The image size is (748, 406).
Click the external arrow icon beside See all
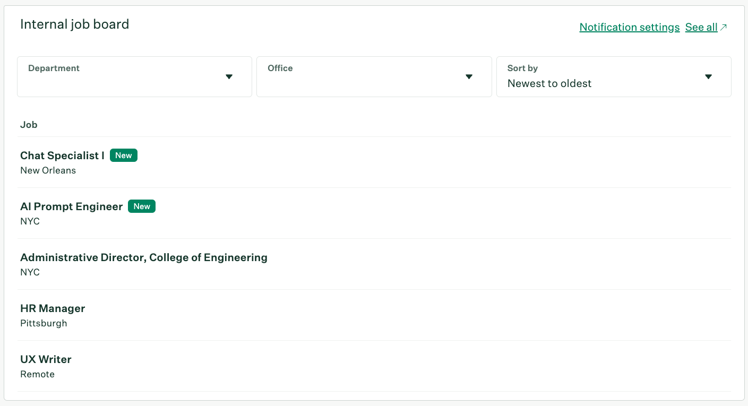(724, 27)
